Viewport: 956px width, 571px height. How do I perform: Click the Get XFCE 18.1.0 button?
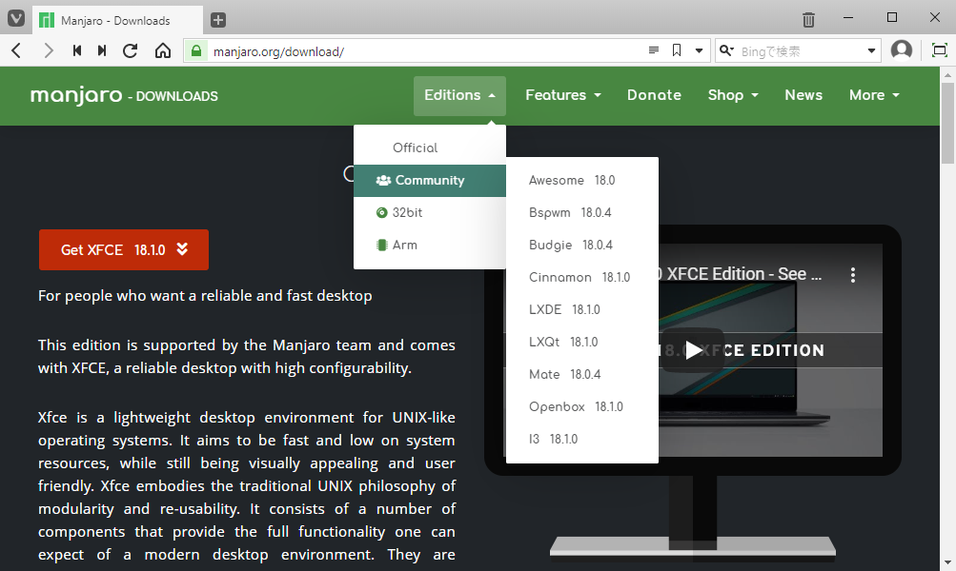coord(124,249)
